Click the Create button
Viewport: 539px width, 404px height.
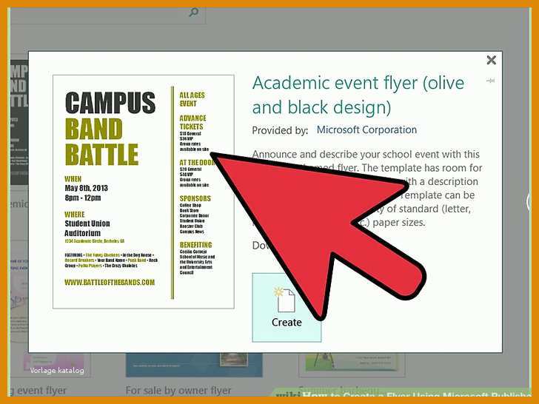click(x=287, y=308)
